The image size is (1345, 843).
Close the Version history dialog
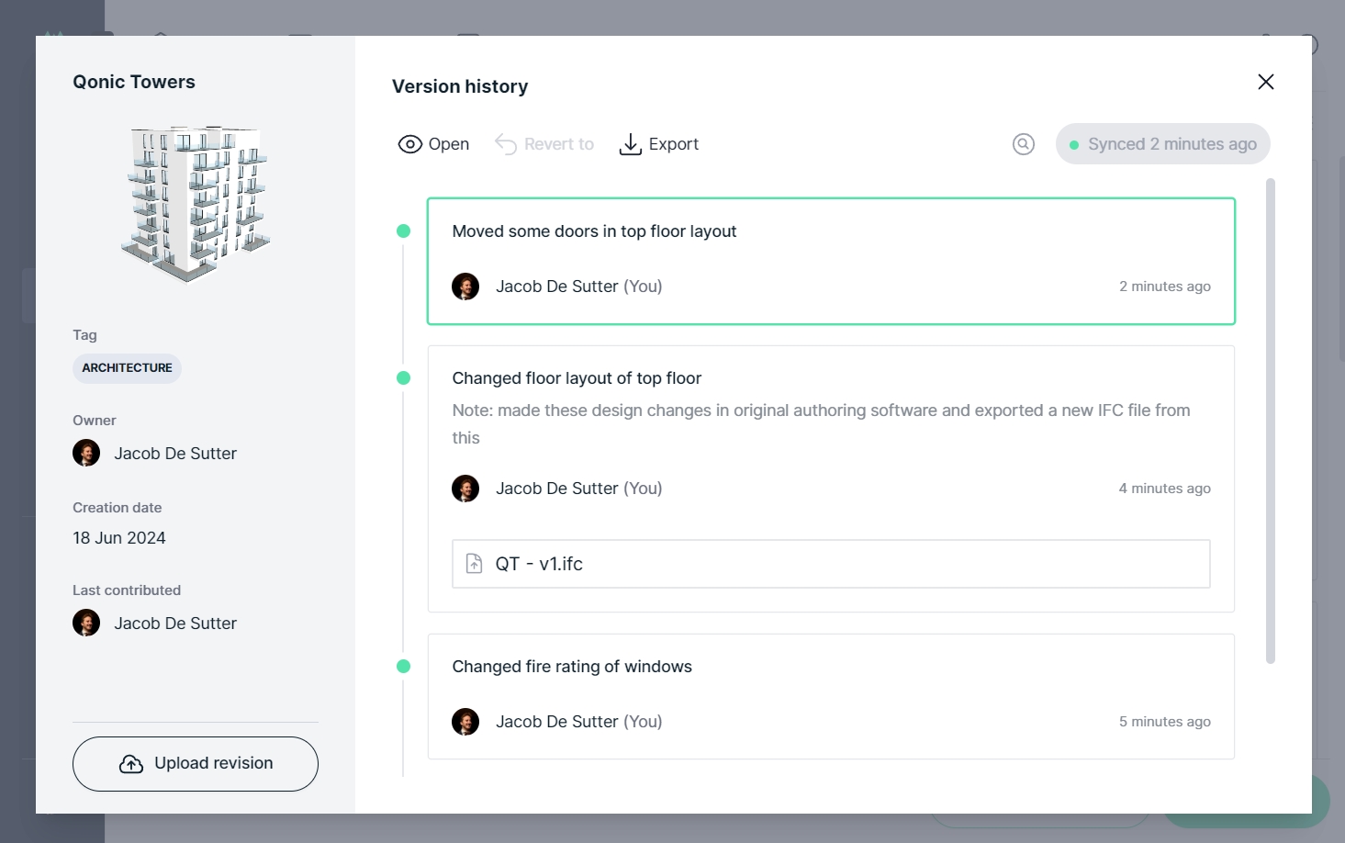click(1265, 82)
